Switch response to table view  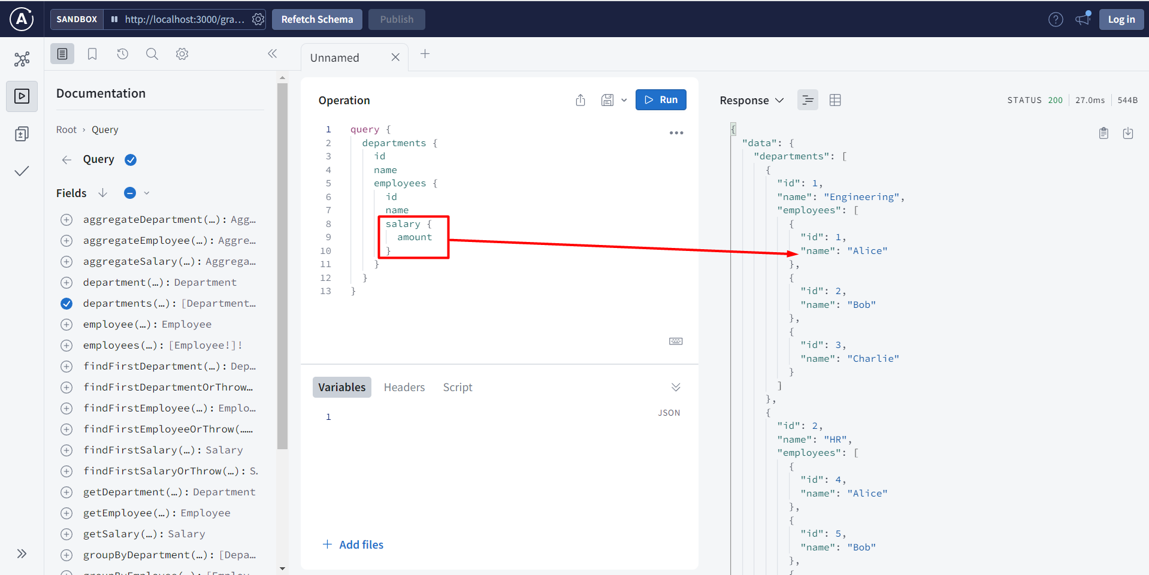[835, 100]
